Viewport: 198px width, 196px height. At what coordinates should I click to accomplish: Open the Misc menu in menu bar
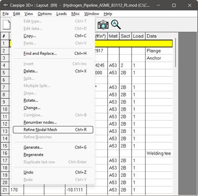[75, 14]
